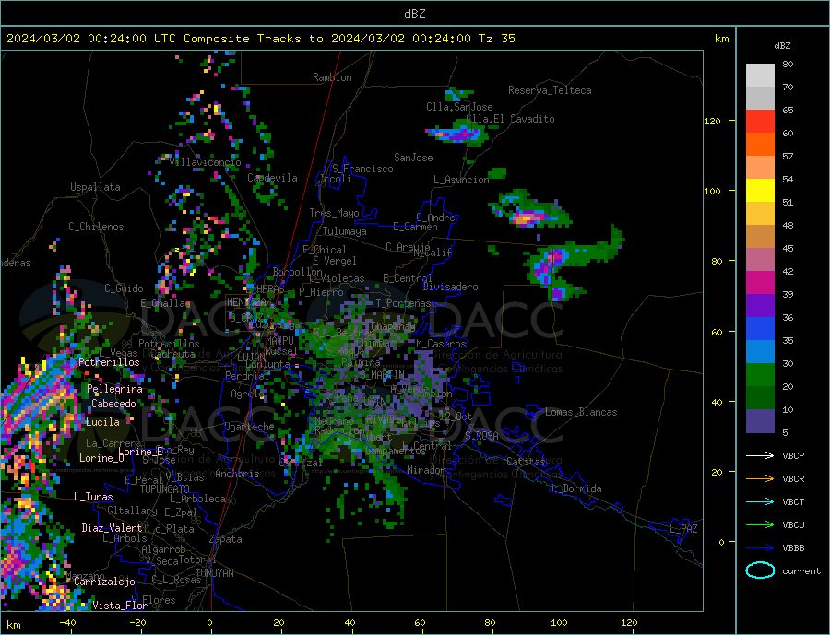Click the Uspallata map label

(x=95, y=187)
